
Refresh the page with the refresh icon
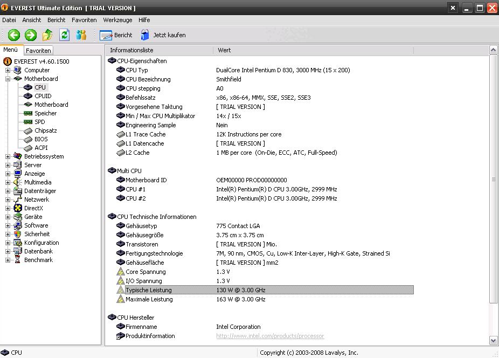[x=65, y=35]
